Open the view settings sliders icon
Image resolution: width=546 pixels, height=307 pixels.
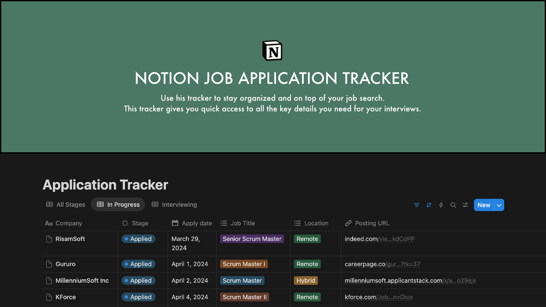click(x=465, y=205)
